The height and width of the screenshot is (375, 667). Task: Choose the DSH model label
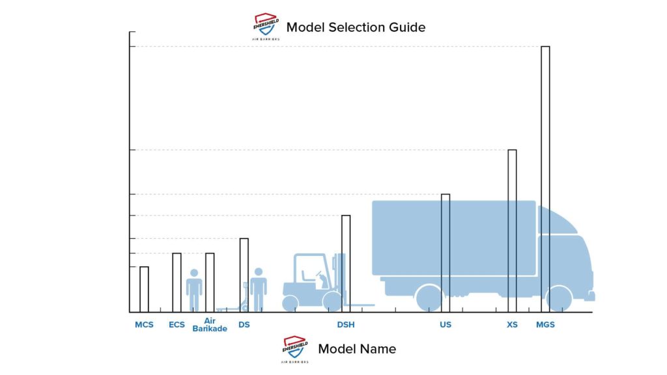[x=346, y=324]
